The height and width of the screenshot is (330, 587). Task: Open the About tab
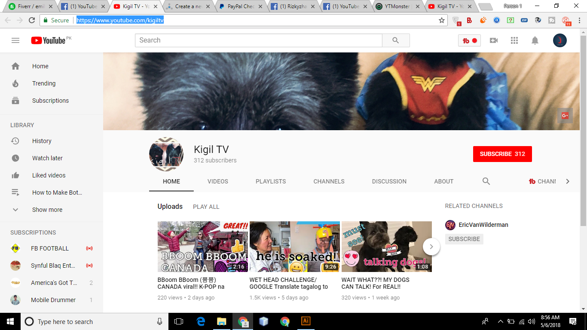point(443,181)
